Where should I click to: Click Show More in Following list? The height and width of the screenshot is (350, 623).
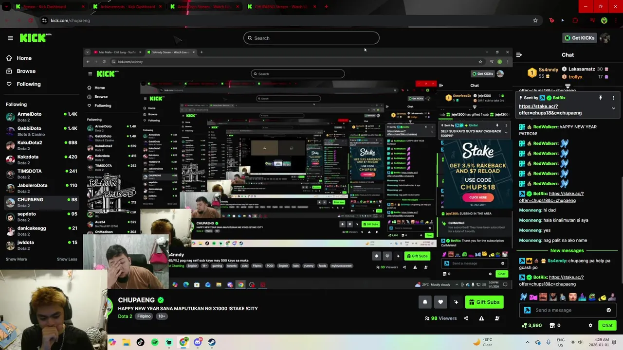(16, 259)
